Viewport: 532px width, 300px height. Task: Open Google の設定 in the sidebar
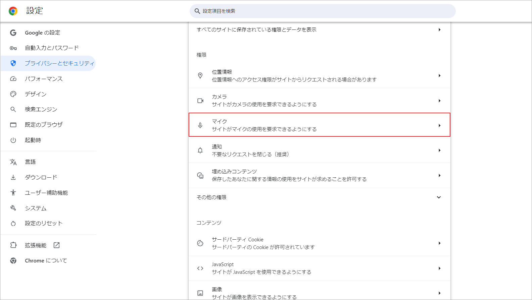point(43,33)
